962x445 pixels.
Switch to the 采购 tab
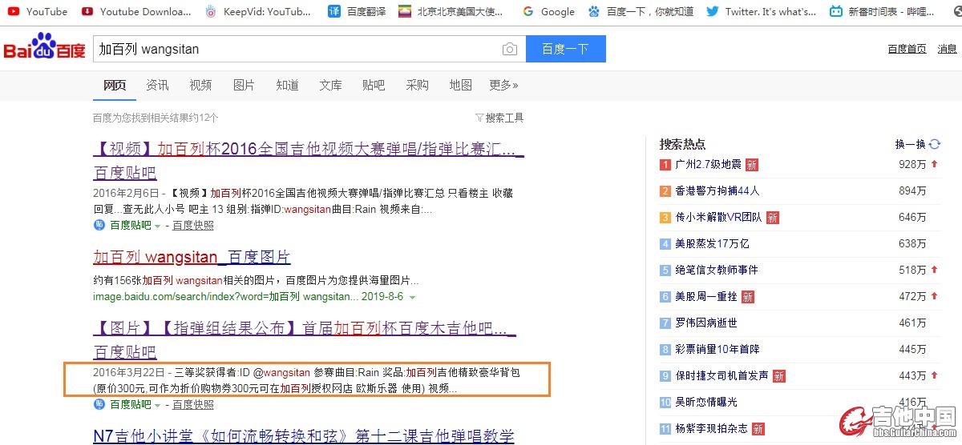pos(417,85)
